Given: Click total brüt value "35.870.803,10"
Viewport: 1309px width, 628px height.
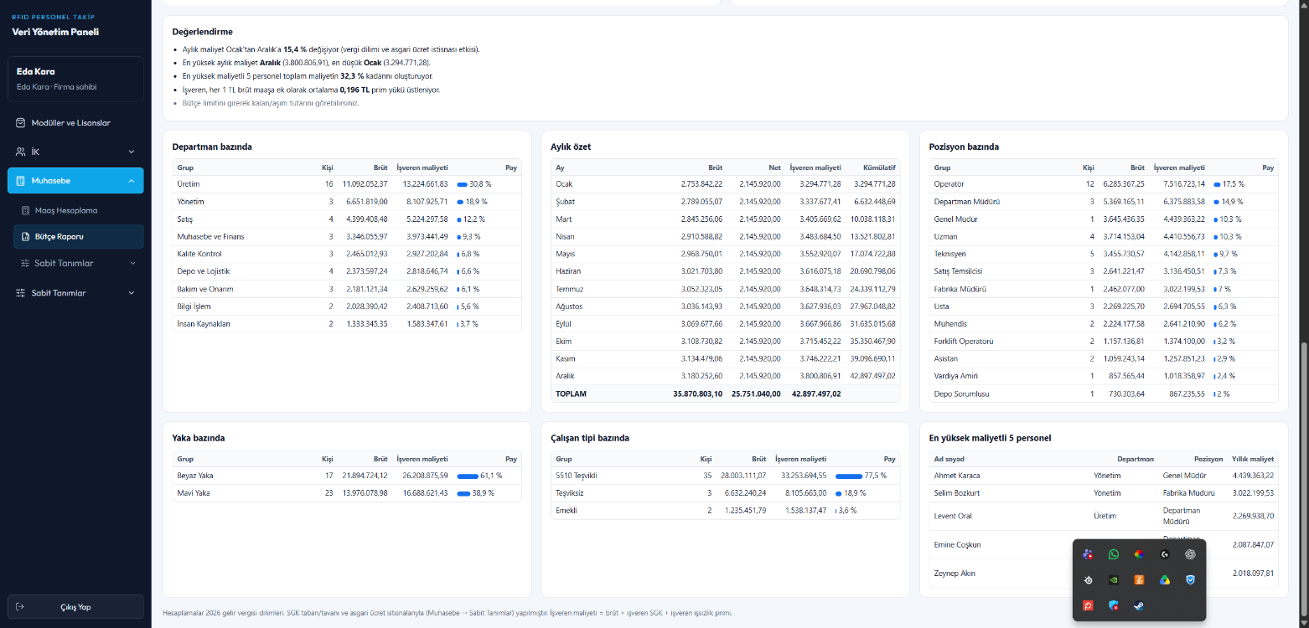Looking at the screenshot, I should (697, 394).
